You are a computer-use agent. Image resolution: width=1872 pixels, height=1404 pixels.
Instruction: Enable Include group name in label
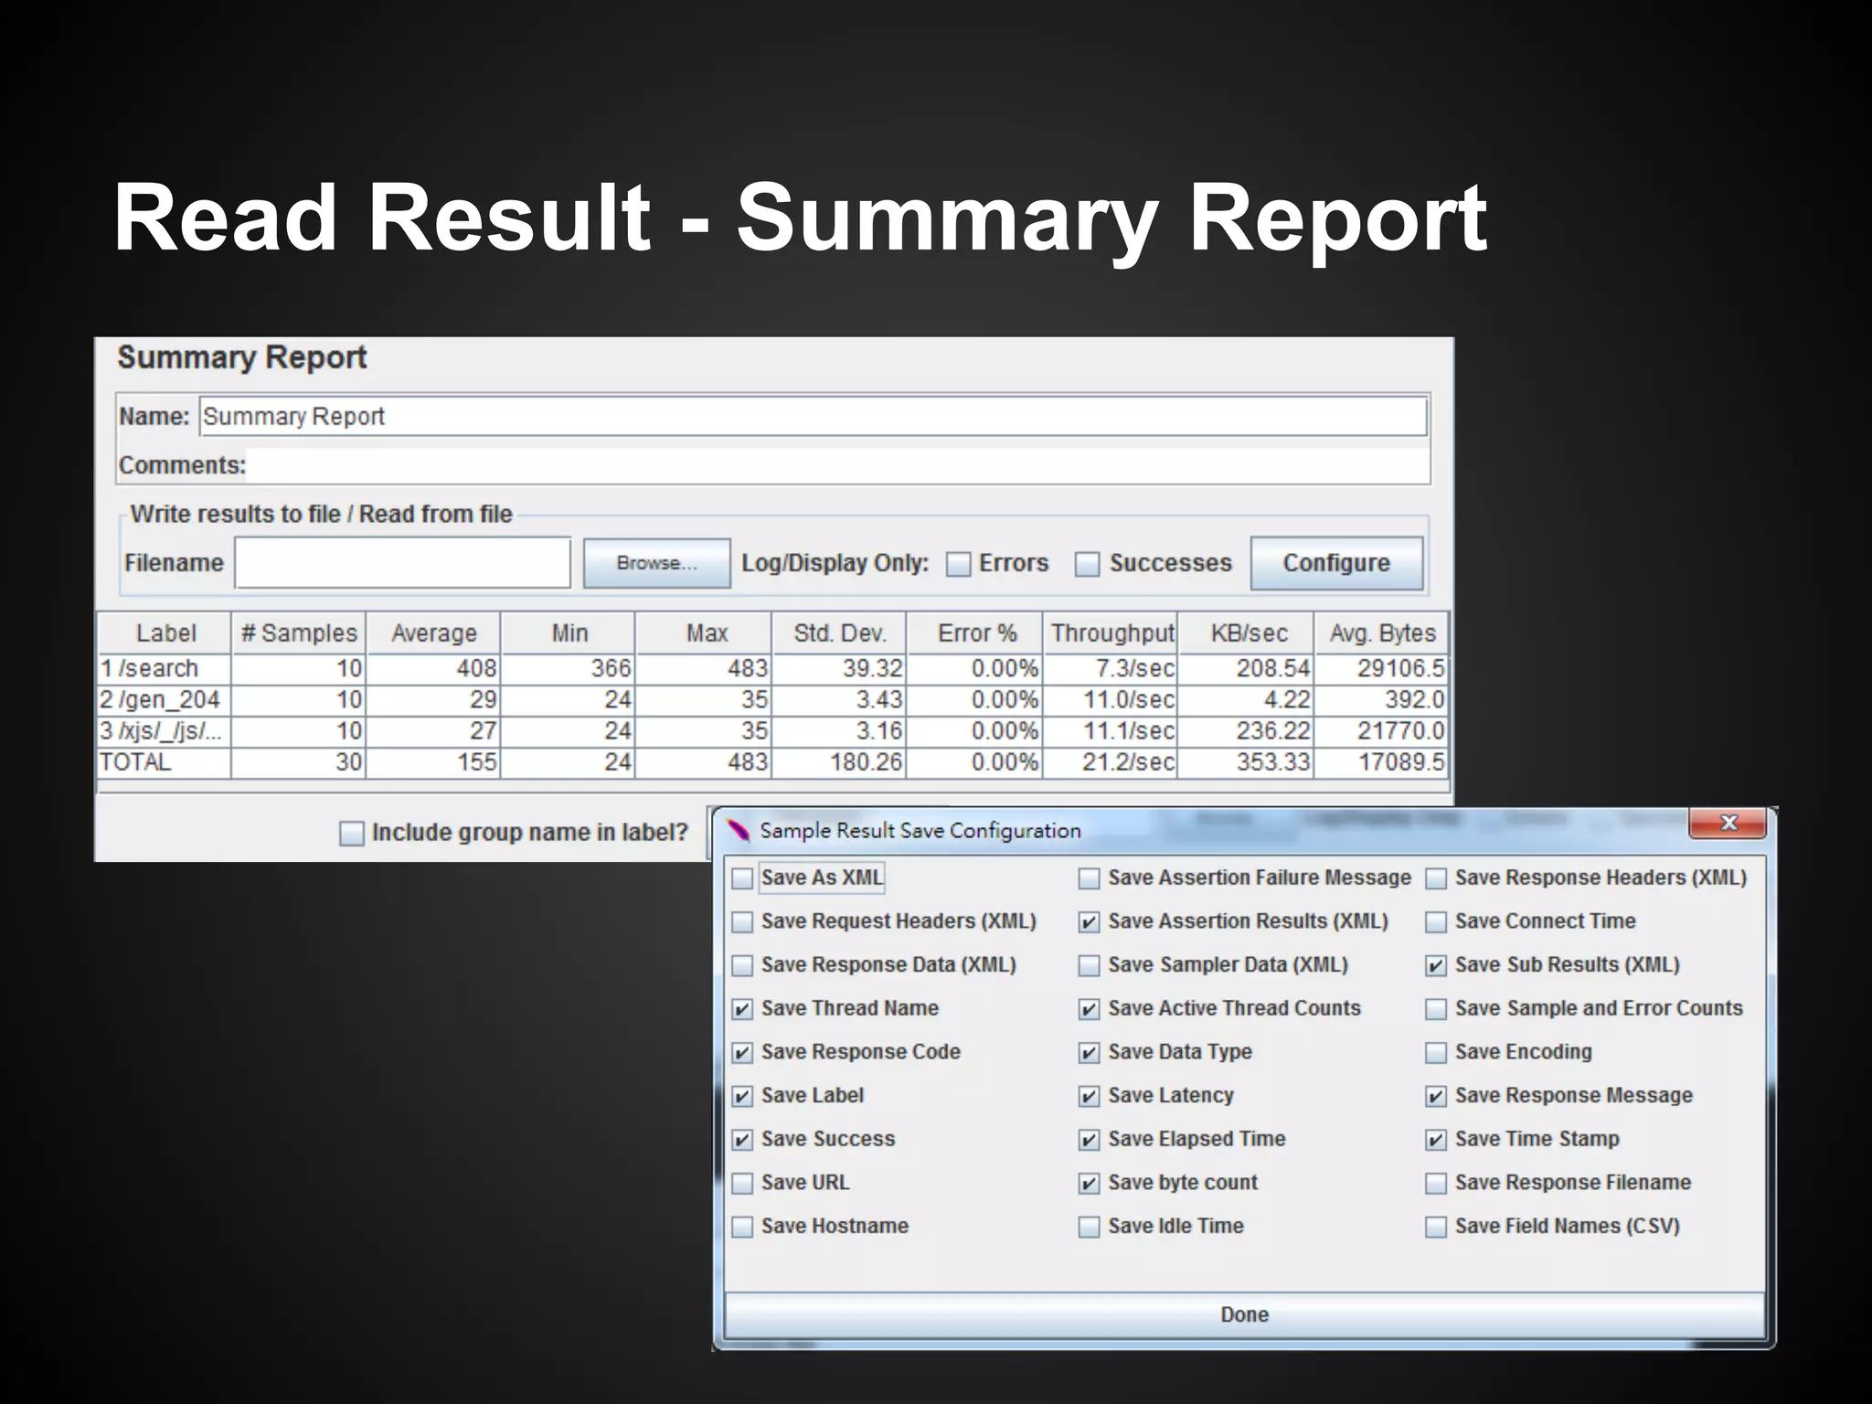[x=351, y=833]
